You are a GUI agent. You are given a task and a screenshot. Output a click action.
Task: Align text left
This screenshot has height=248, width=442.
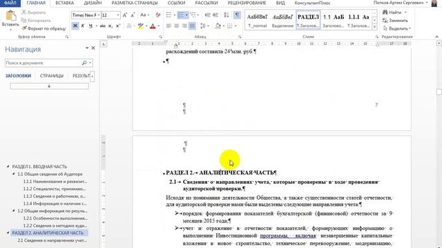point(169,26)
